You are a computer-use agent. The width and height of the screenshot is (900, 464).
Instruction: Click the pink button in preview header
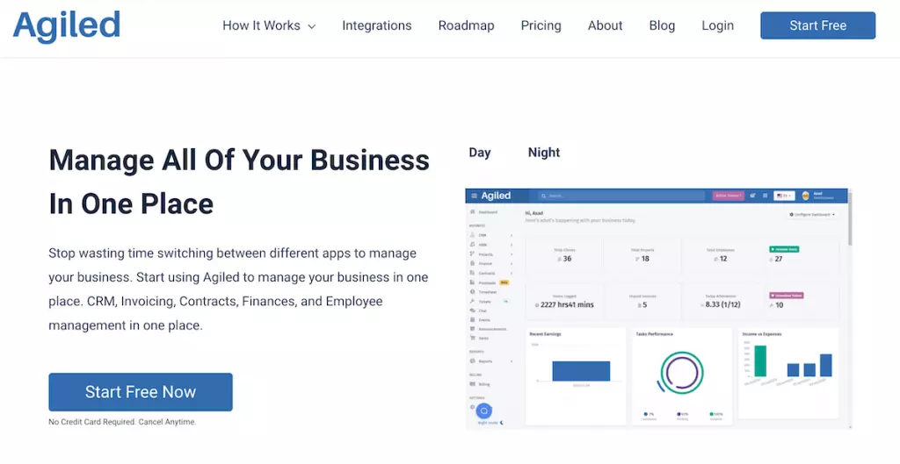[x=729, y=196]
